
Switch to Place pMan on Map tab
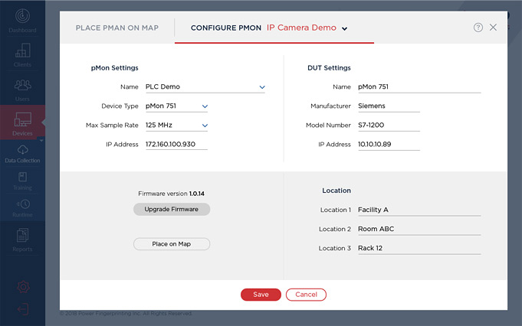(x=117, y=28)
